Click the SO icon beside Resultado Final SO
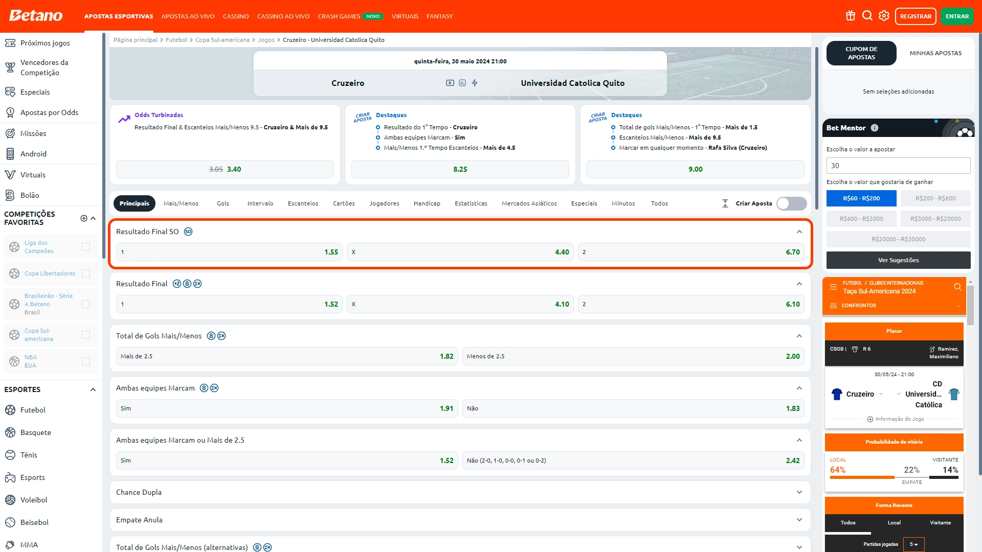This screenshot has height=552, width=982. point(188,232)
